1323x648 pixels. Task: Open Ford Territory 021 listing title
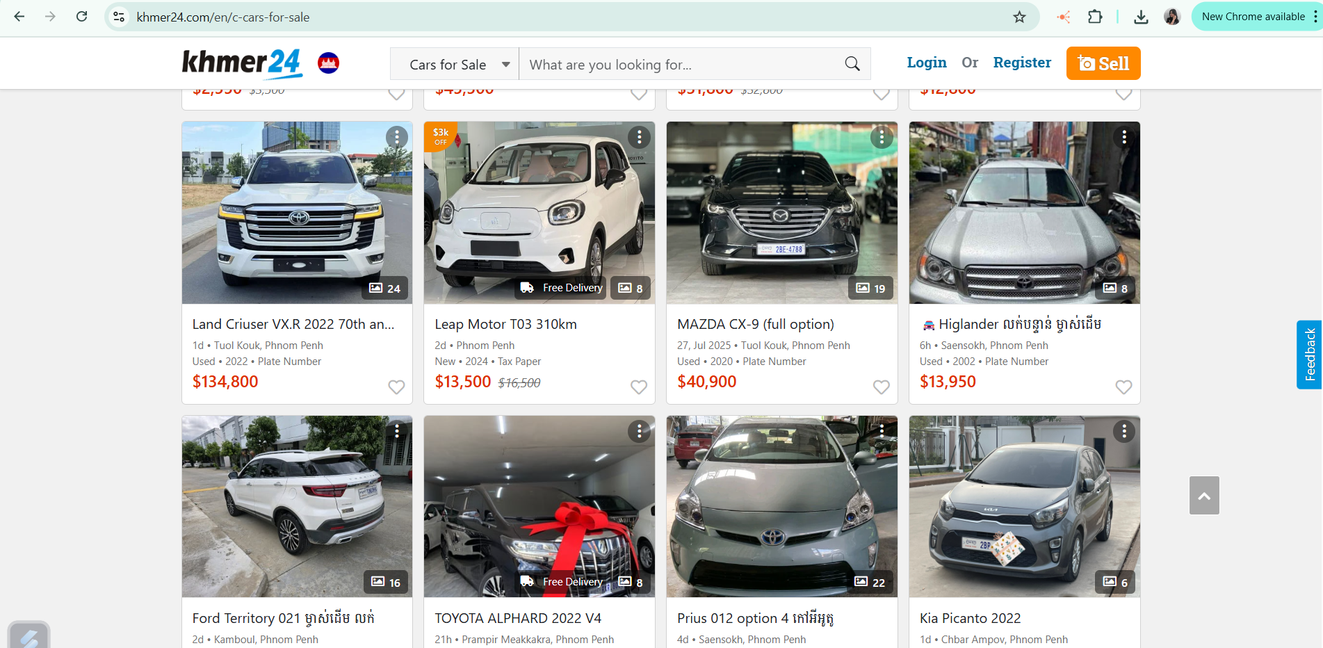(283, 618)
